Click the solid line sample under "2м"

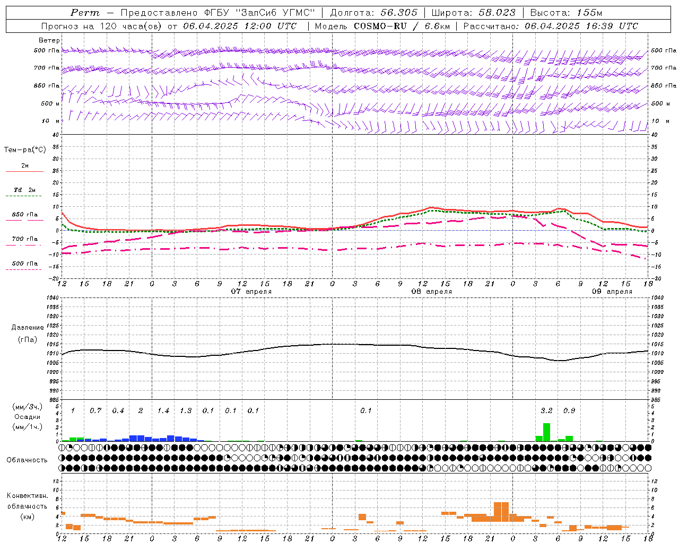24,171
